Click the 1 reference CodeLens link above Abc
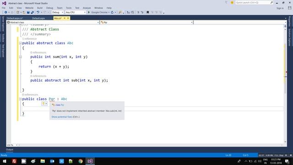The image size is (293, 165). (x=29, y=38)
